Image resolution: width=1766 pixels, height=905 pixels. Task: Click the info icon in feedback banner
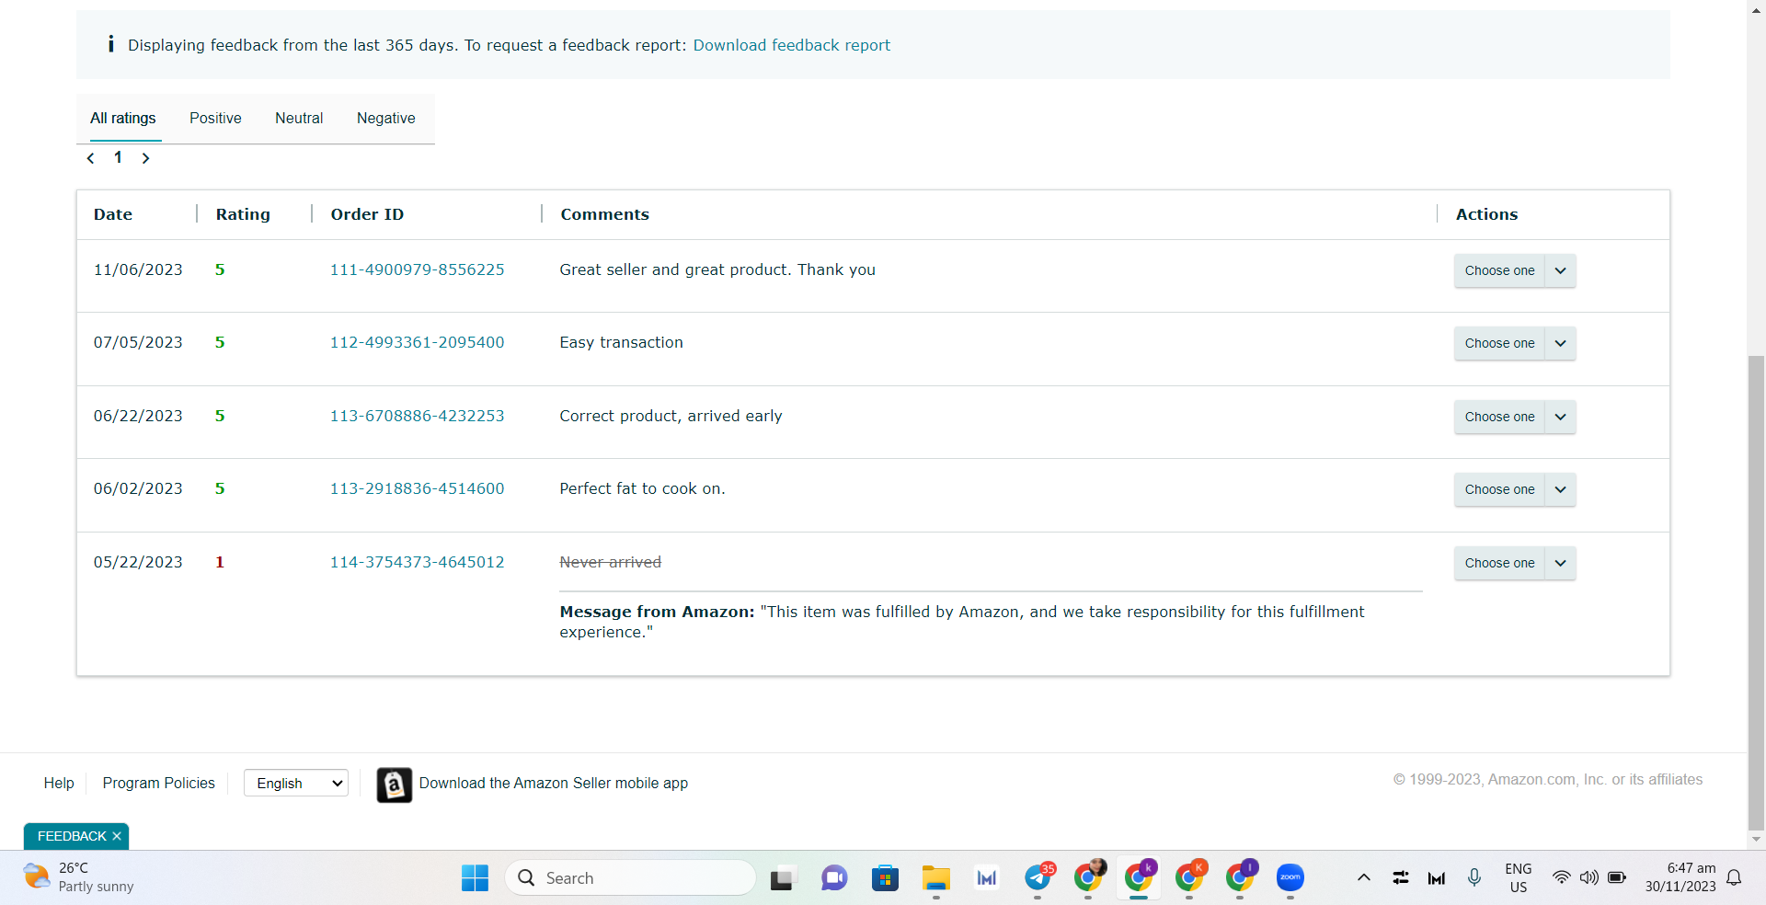(111, 44)
